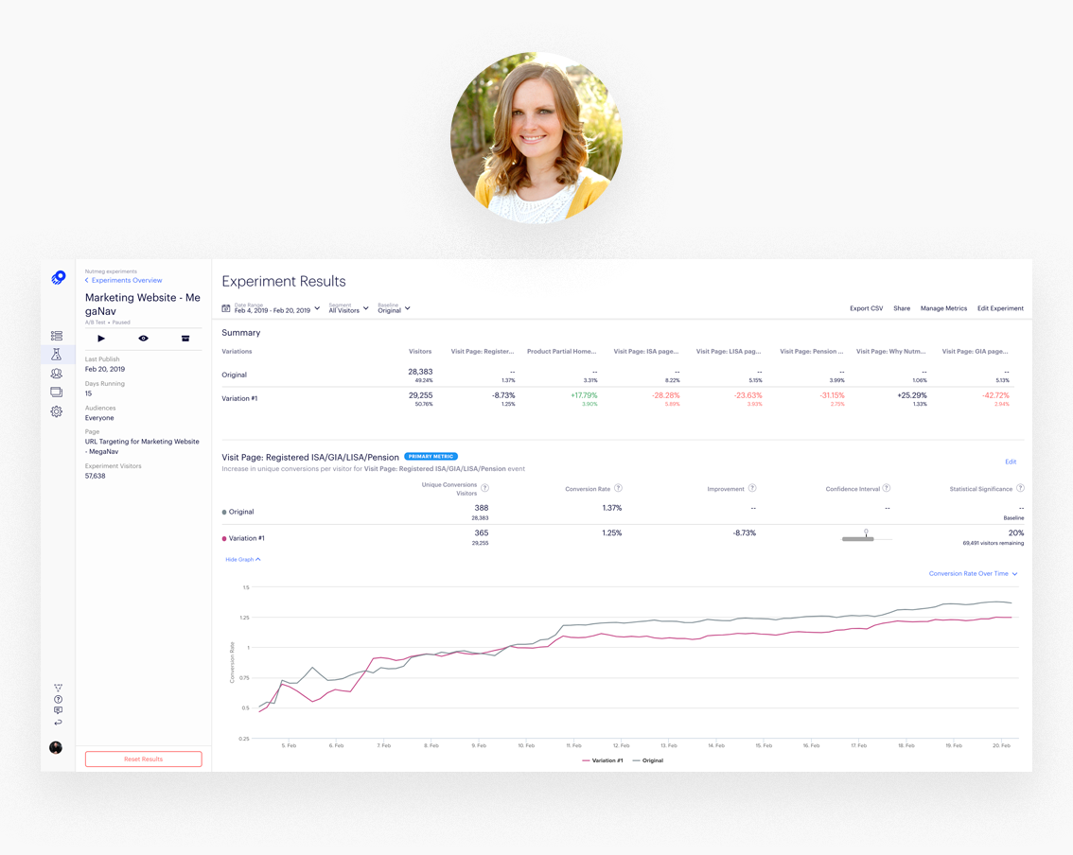Click the Optimizely rocket logo
The image size is (1073, 855).
(x=58, y=278)
